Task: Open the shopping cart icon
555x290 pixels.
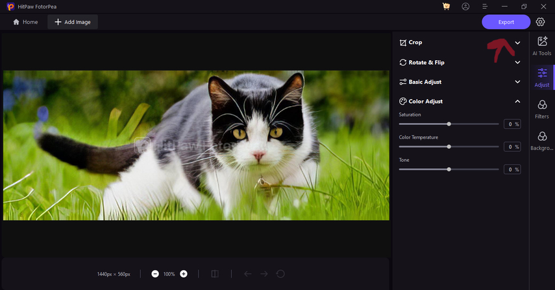Action: pyautogui.click(x=446, y=6)
